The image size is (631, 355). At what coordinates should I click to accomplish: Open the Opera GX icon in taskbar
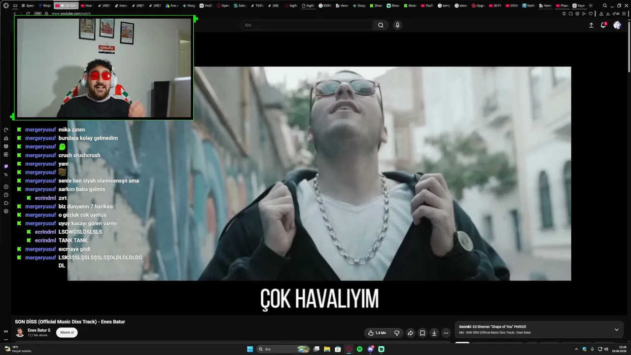click(x=349, y=349)
